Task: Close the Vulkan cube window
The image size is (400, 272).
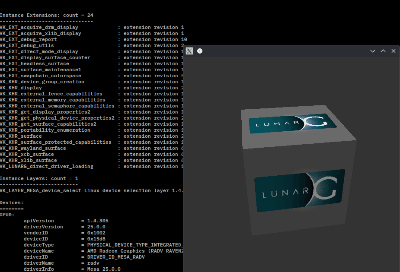Action: 394,51
